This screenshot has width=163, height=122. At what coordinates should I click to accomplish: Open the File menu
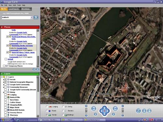click(x=2, y=5)
